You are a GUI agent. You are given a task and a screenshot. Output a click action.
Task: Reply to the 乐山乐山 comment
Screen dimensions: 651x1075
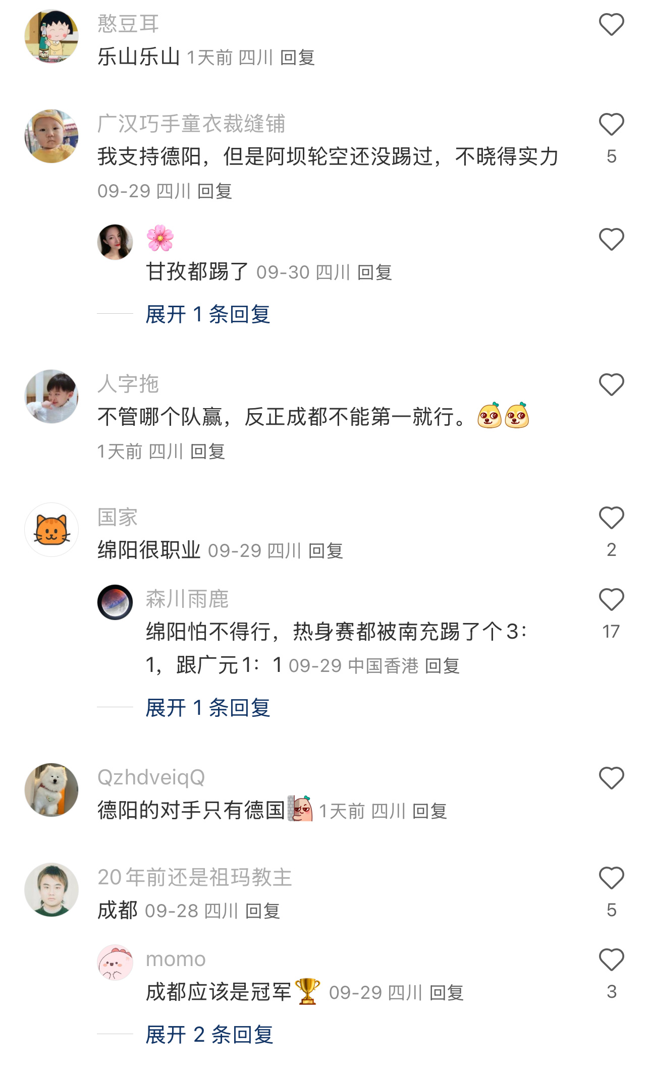[x=298, y=58]
